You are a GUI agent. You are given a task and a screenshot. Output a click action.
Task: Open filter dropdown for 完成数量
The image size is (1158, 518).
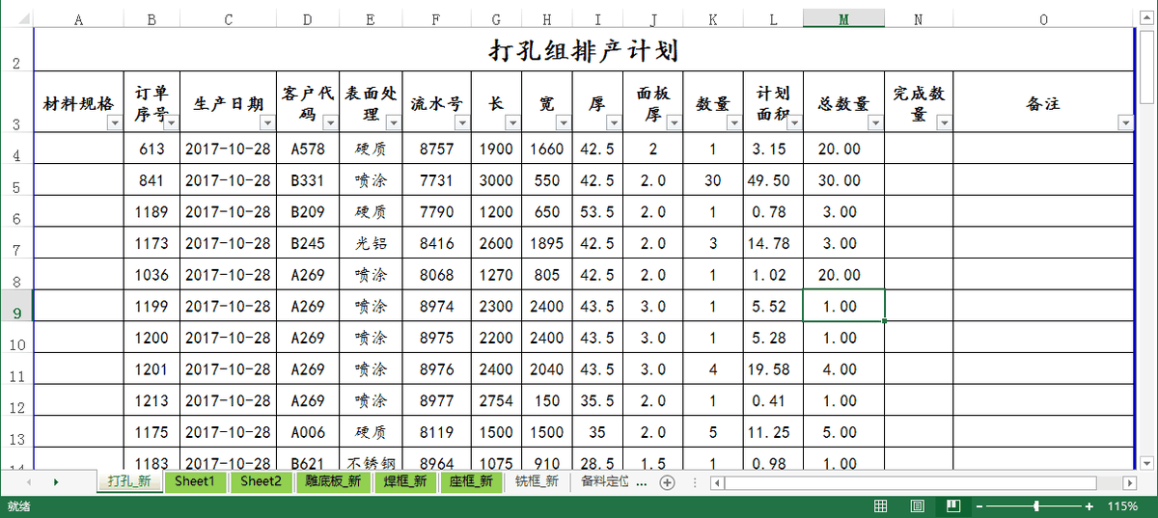coord(944,123)
